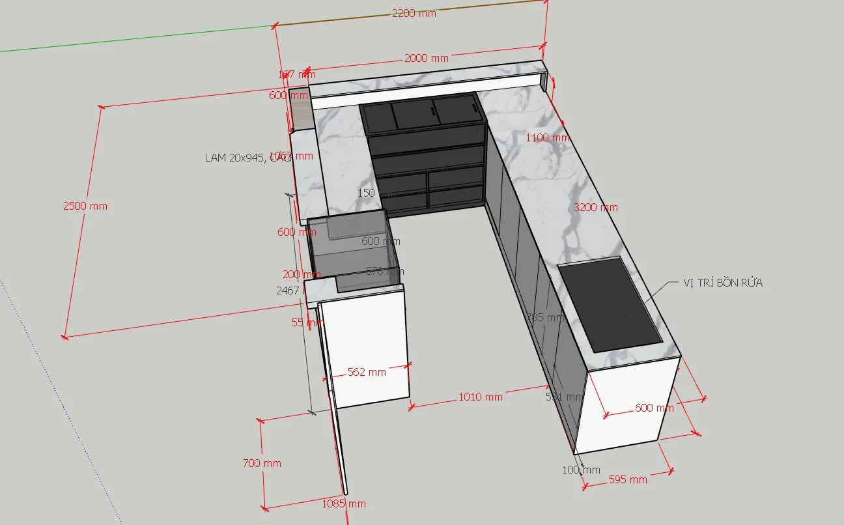Click the 3200 mm countertop length dimension
The image size is (844, 525).
coord(595,207)
